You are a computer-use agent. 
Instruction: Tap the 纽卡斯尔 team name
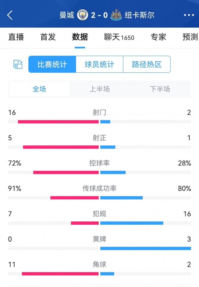pos(140,15)
